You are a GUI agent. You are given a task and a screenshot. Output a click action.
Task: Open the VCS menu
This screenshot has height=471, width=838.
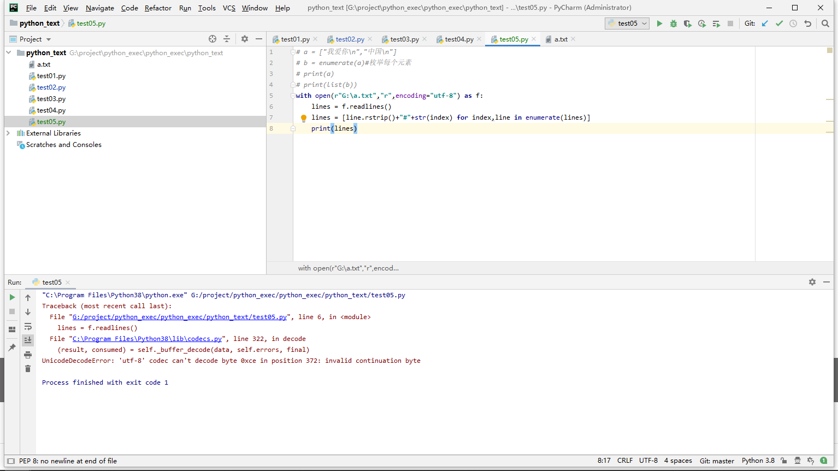tap(229, 8)
